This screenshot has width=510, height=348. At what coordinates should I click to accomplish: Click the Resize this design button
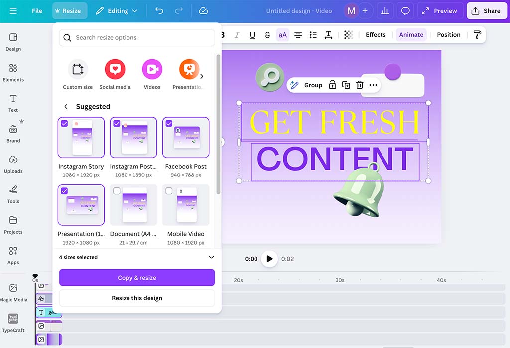[x=136, y=298]
